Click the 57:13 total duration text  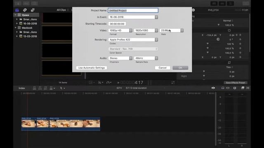coord(136,88)
